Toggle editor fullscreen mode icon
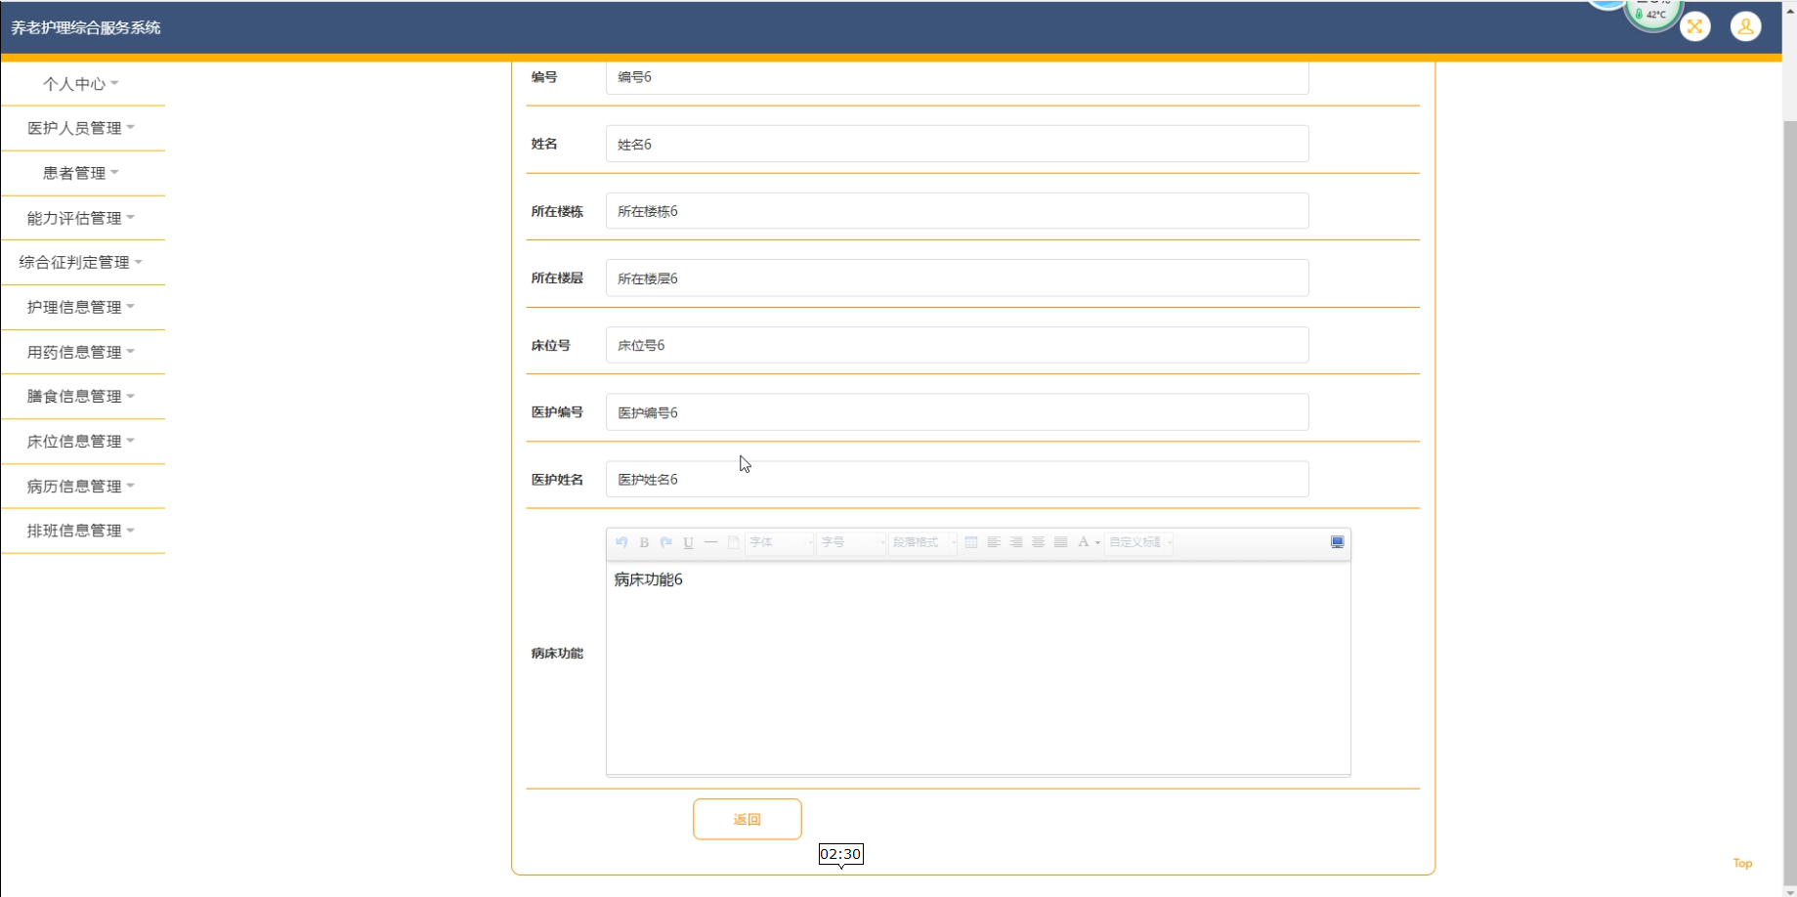 pos(1338,542)
